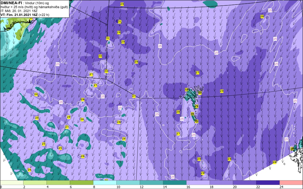Click the legend tick label 16
This screenshot has height=189, width=303.
pos(188,187)
